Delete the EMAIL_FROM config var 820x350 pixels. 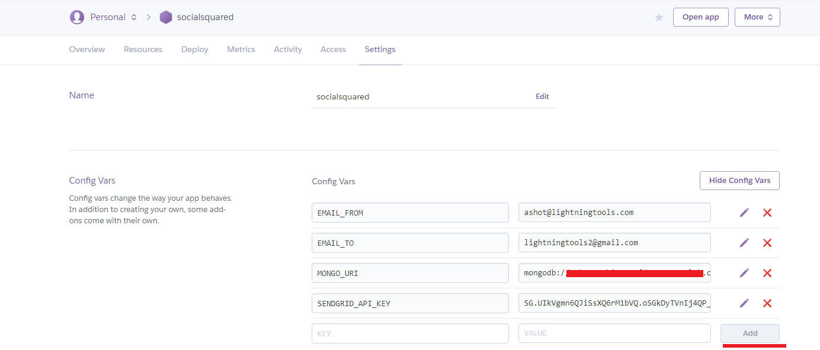click(767, 213)
